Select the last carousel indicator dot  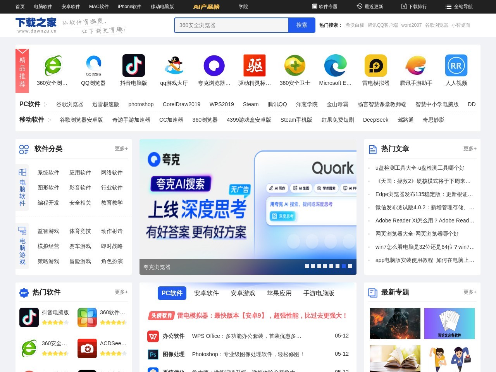click(x=350, y=266)
